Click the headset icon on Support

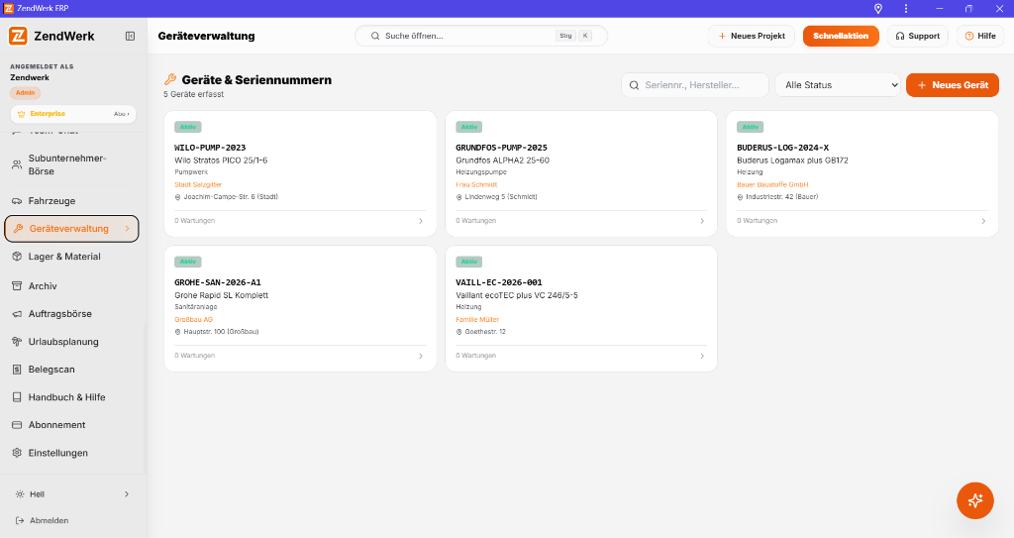899,37
